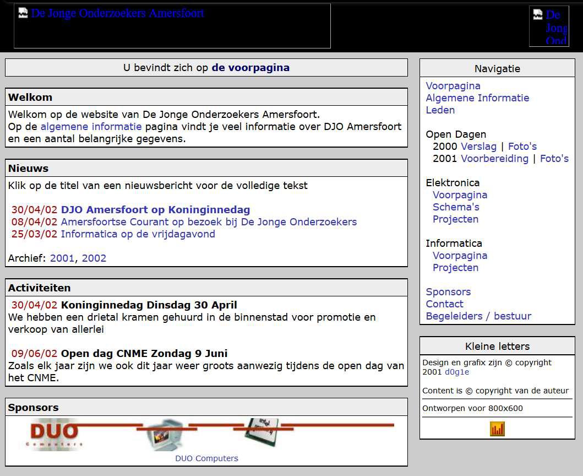Go to Sponsors in navigation
The image size is (583, 476).
coord(449,292)
